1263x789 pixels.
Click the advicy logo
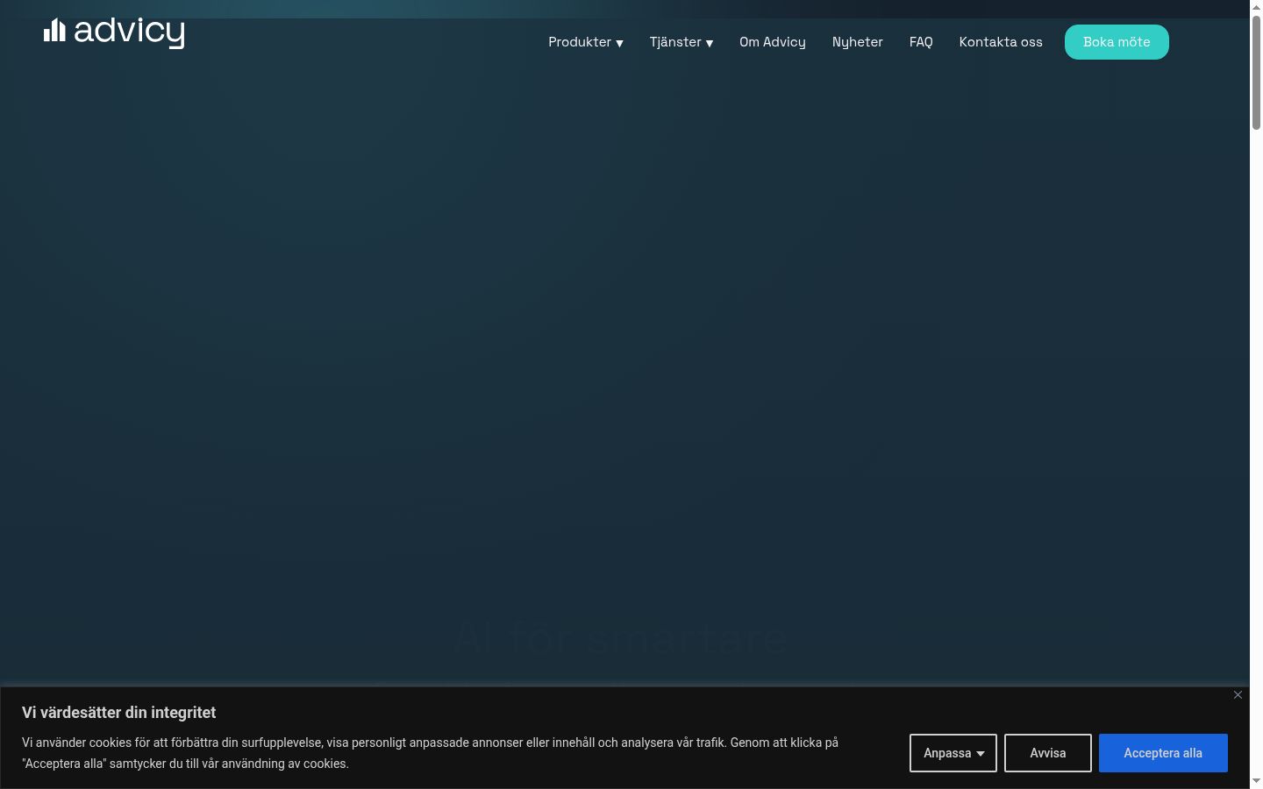click(114, 32)
